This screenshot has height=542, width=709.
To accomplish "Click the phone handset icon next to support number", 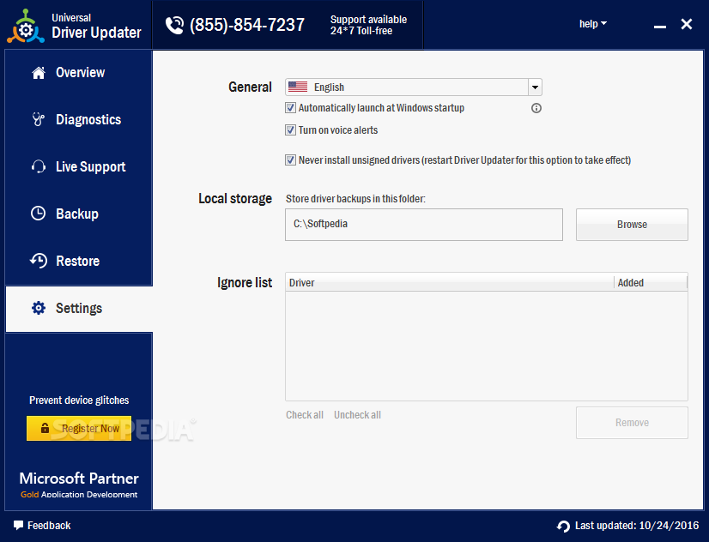I will (x=174, y=25).
